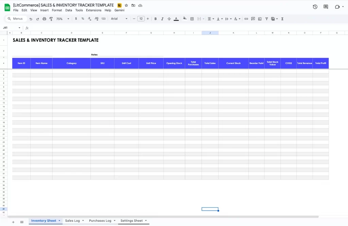Switch to the Sales Log tab

pos(72,221)
